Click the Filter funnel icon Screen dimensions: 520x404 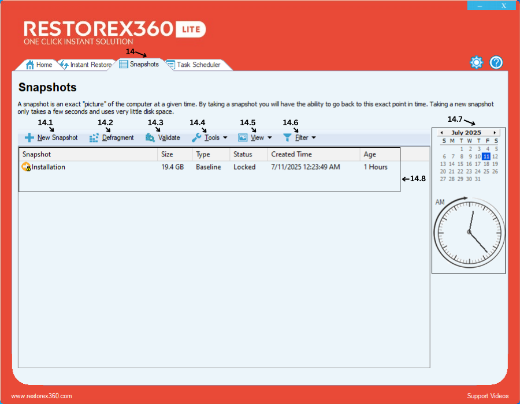287,138
